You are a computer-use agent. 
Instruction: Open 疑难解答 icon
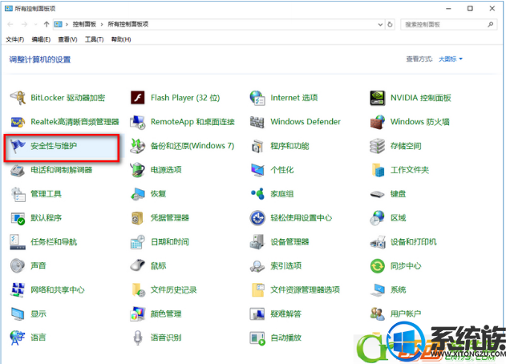pyautogui.click(x=257, y=314)
